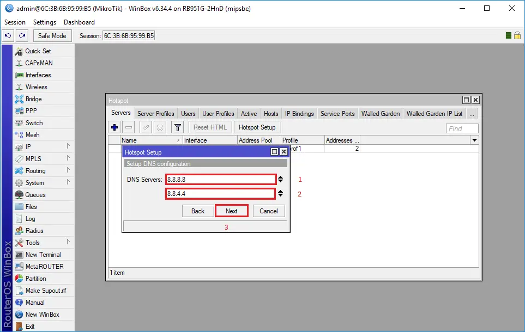Open the PPP menu
525x332 pixels.
pyautogui.click(x=44, y=110)
